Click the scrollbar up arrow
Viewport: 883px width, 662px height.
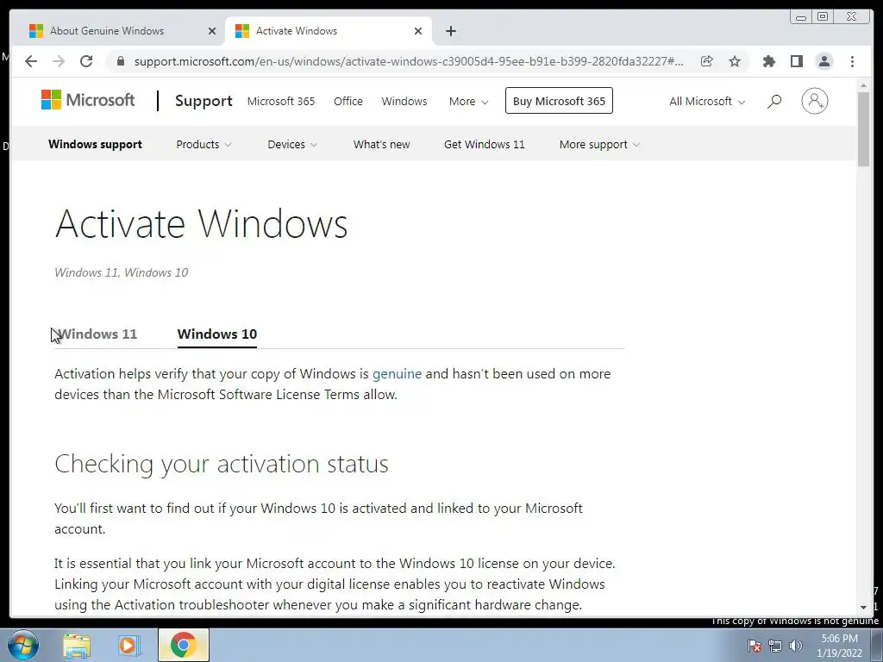pos(863,85)
